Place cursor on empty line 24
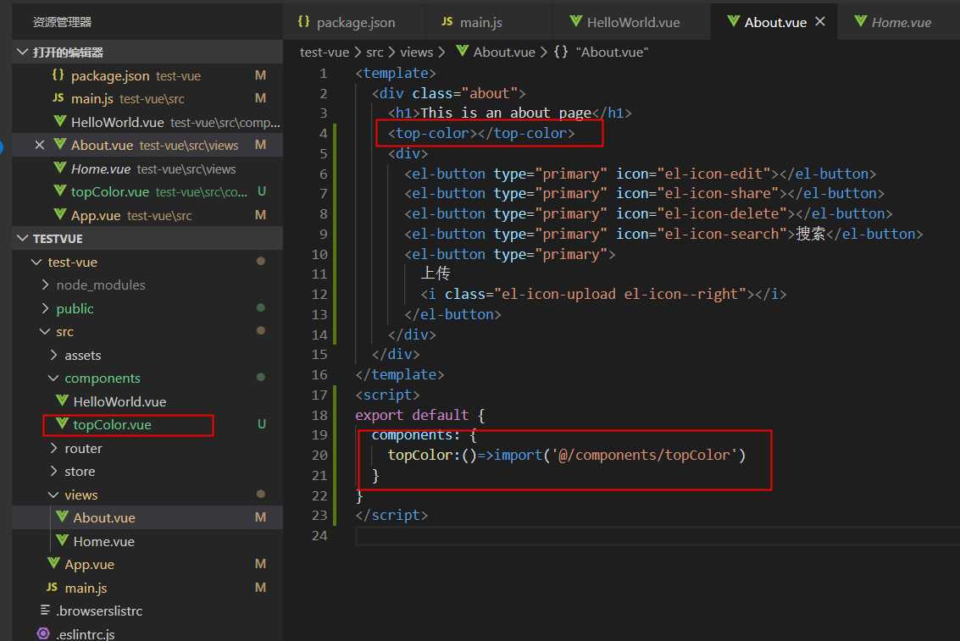Image resolution: width=960 pixels, height=641 pixels. [658, 536]
